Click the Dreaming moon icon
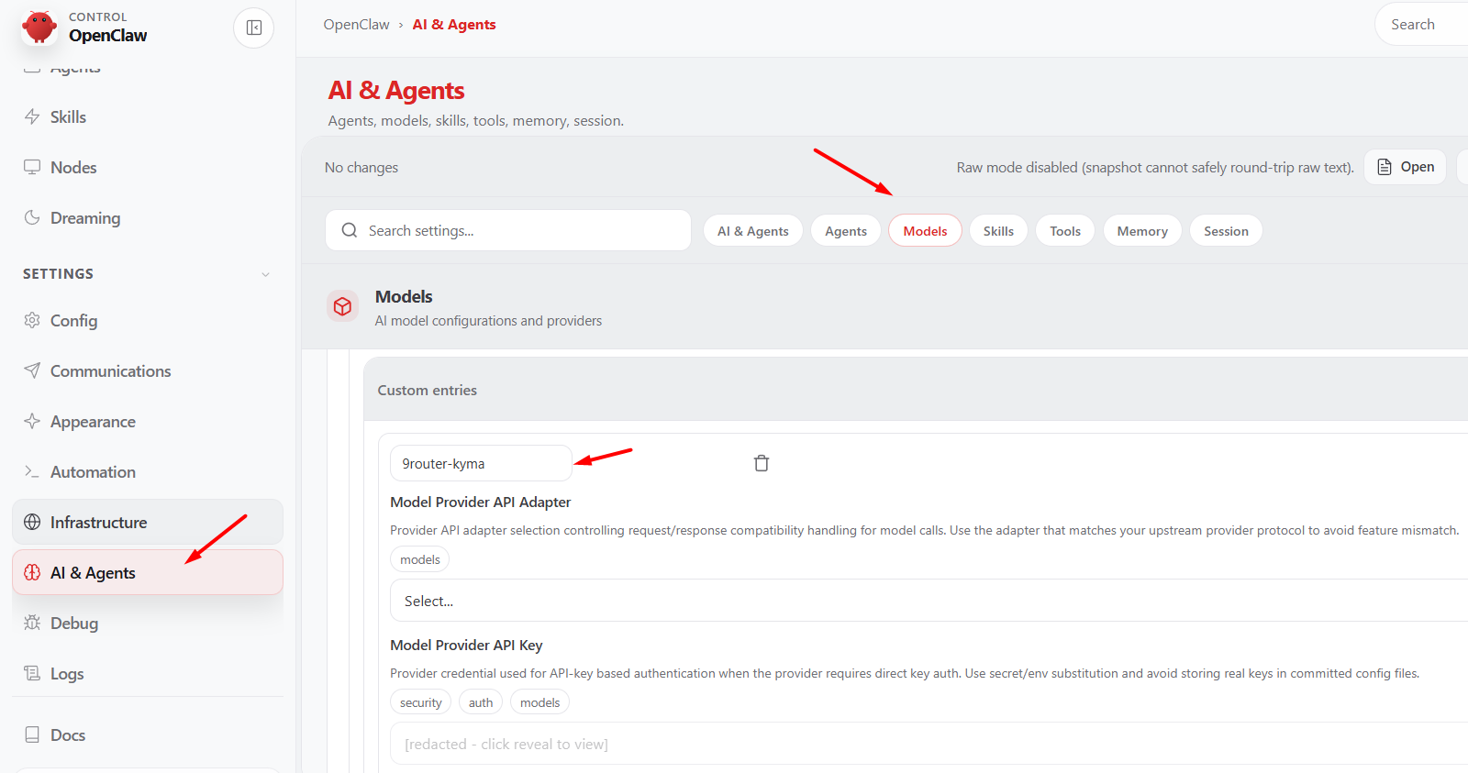 tap(32, 217)
